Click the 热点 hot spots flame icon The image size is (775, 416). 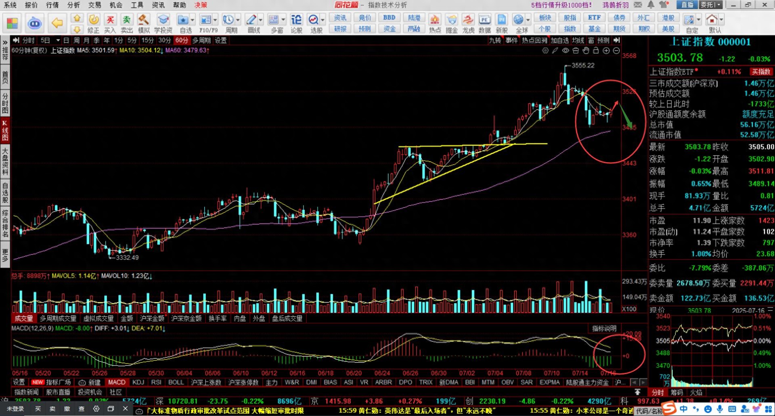[435, 23]
